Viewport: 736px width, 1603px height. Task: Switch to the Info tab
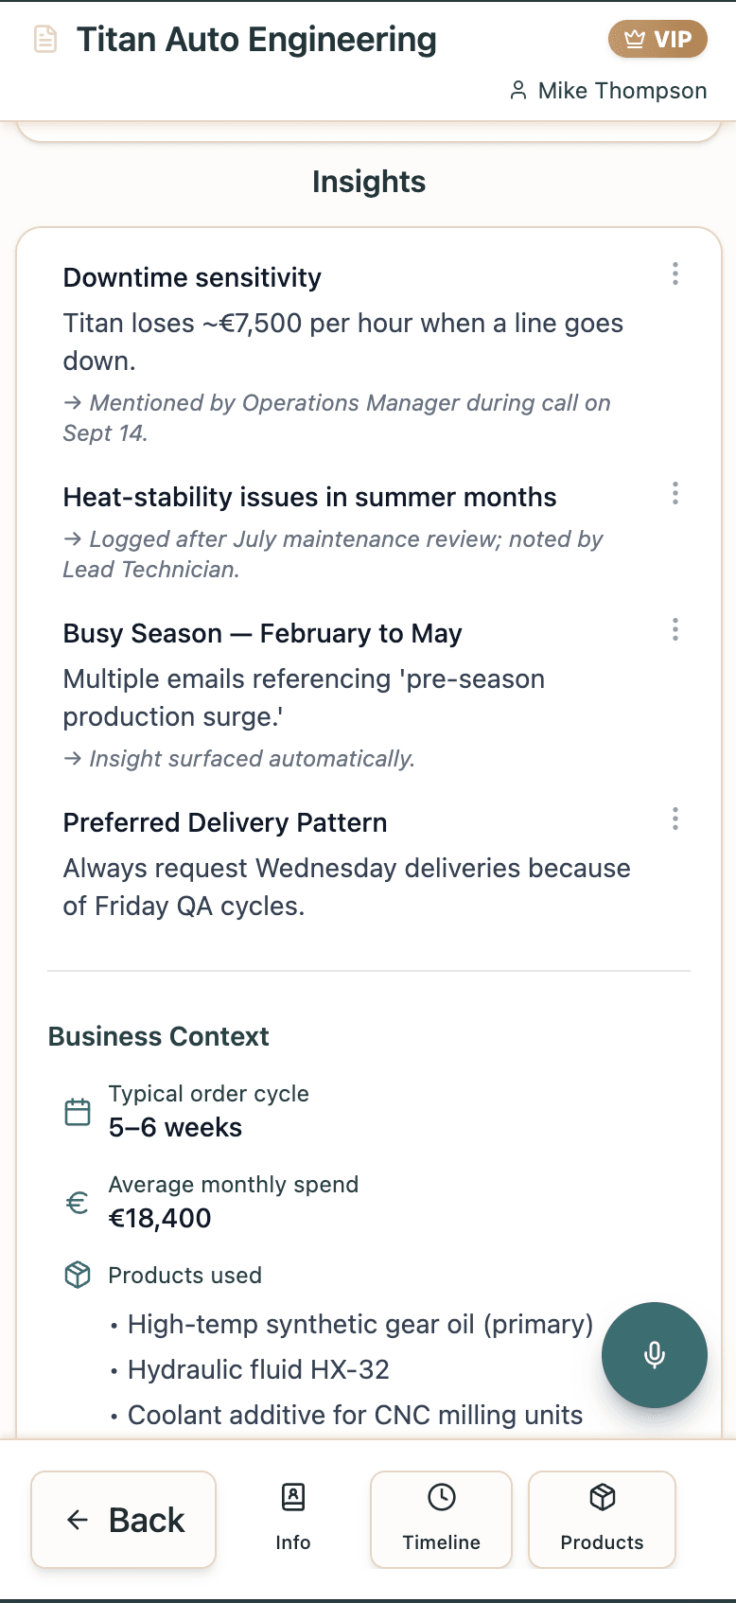pos(293,1519)
